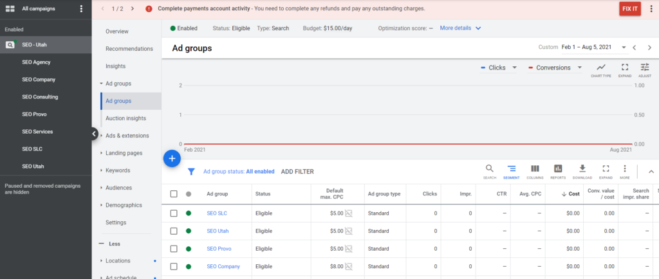This screenshot has height=279, width=659.
Task: Click the red payment alert warning icon
Action: [149, 9]
